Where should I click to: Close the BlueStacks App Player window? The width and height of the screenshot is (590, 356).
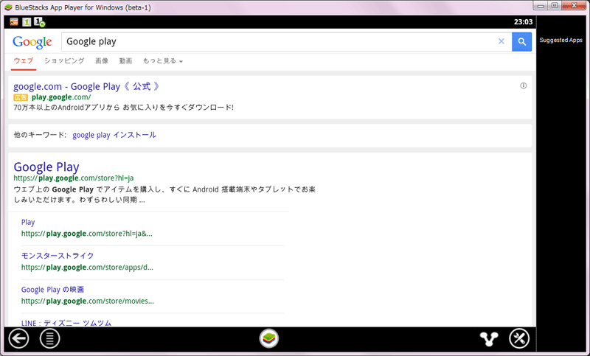click(575, 5)
